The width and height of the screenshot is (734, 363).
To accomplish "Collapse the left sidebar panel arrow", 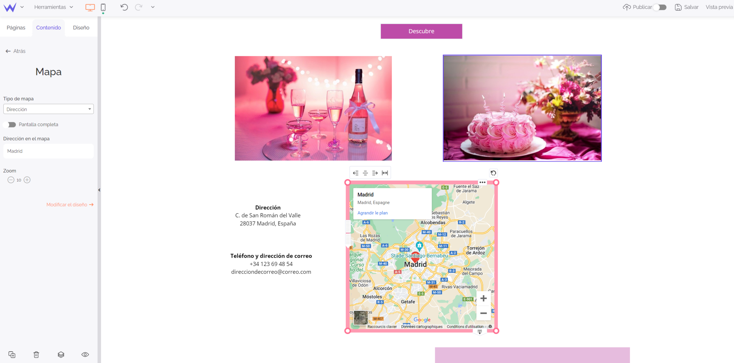I will point(99,190).
